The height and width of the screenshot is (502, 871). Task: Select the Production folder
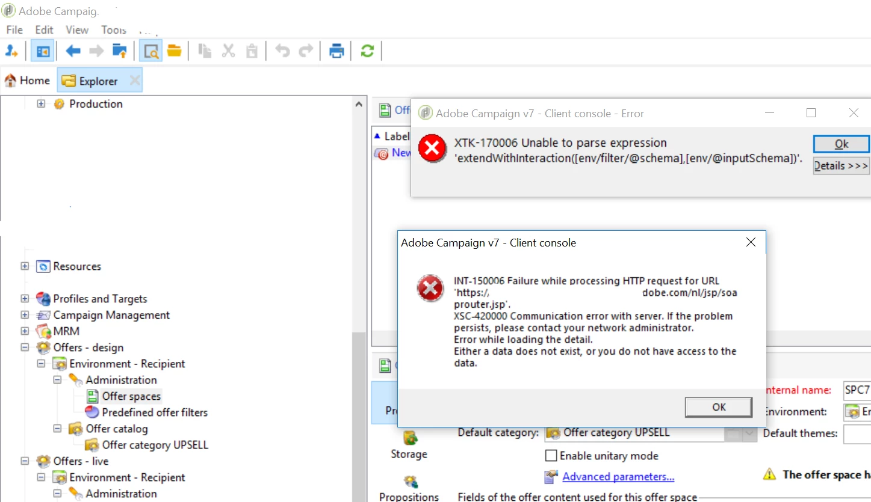coord(96,103)
